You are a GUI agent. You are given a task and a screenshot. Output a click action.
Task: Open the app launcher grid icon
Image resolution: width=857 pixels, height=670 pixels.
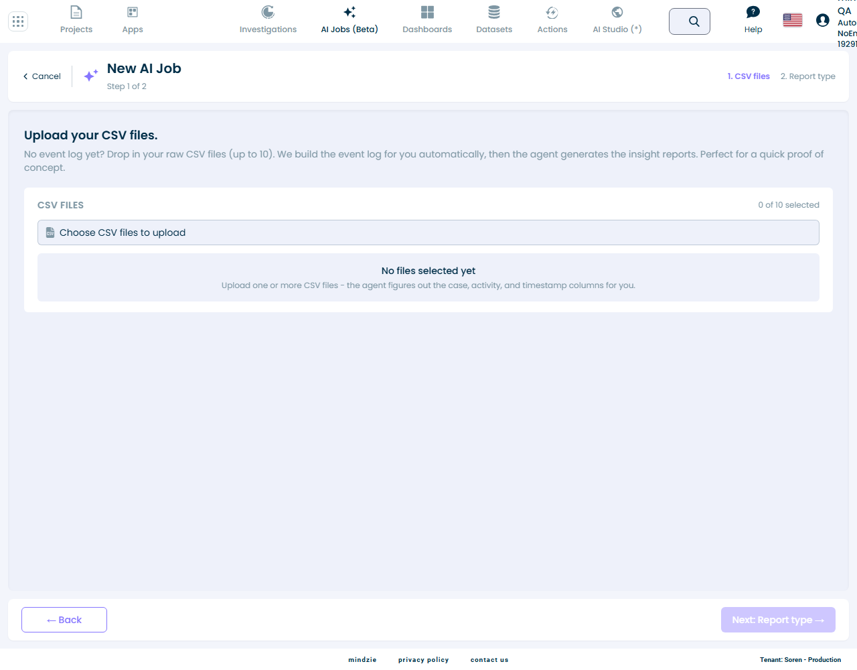(18, 21)
